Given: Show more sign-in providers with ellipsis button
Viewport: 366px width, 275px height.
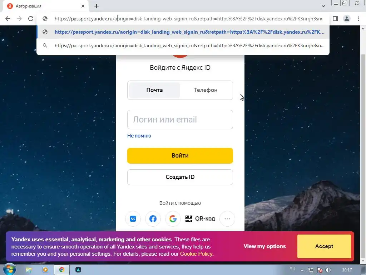Looking at the screenshot, I should (x=227, y=219).
